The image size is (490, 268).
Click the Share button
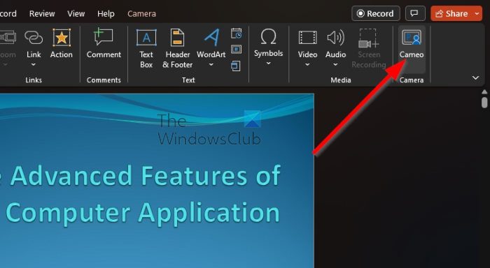point(453,13)
